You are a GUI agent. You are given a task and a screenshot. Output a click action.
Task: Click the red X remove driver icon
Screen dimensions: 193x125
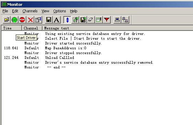tap(30, 20)
